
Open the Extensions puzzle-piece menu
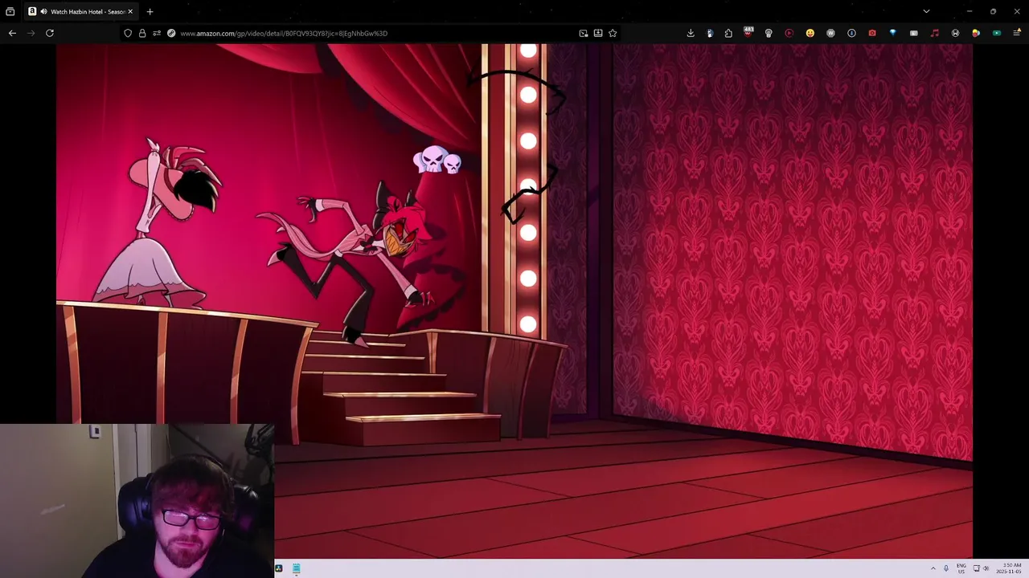click(728, 33)
